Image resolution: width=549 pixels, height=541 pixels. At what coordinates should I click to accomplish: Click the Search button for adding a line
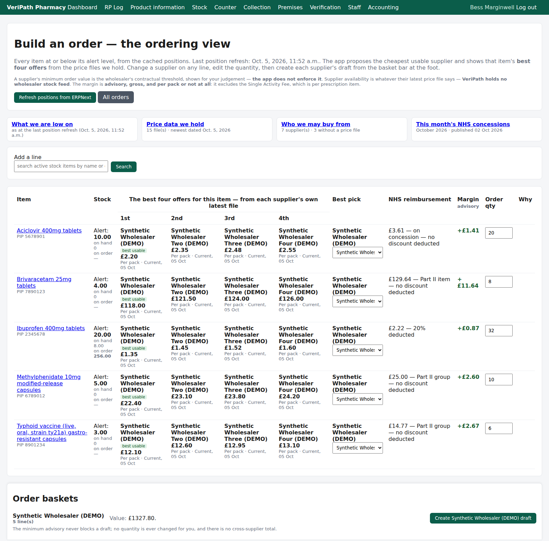124,167
